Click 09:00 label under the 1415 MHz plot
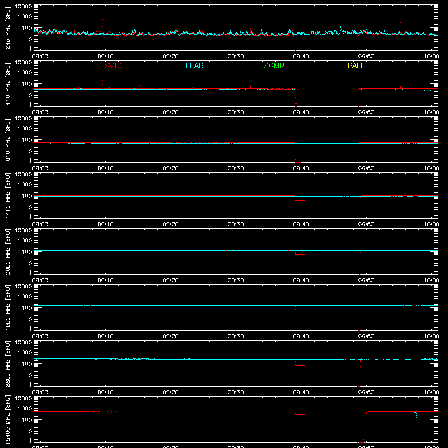This screenshot has height=448, width=448. [40, 225]
